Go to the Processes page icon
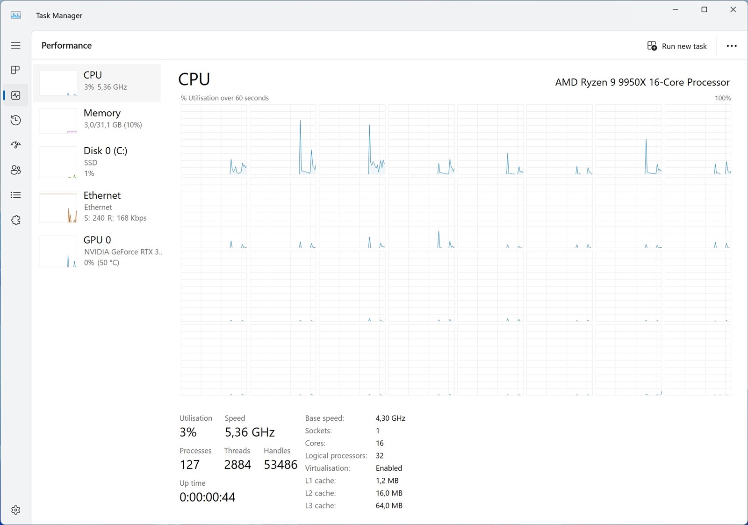The width and height of the screenshot is (748, 525). click(16, 70)
